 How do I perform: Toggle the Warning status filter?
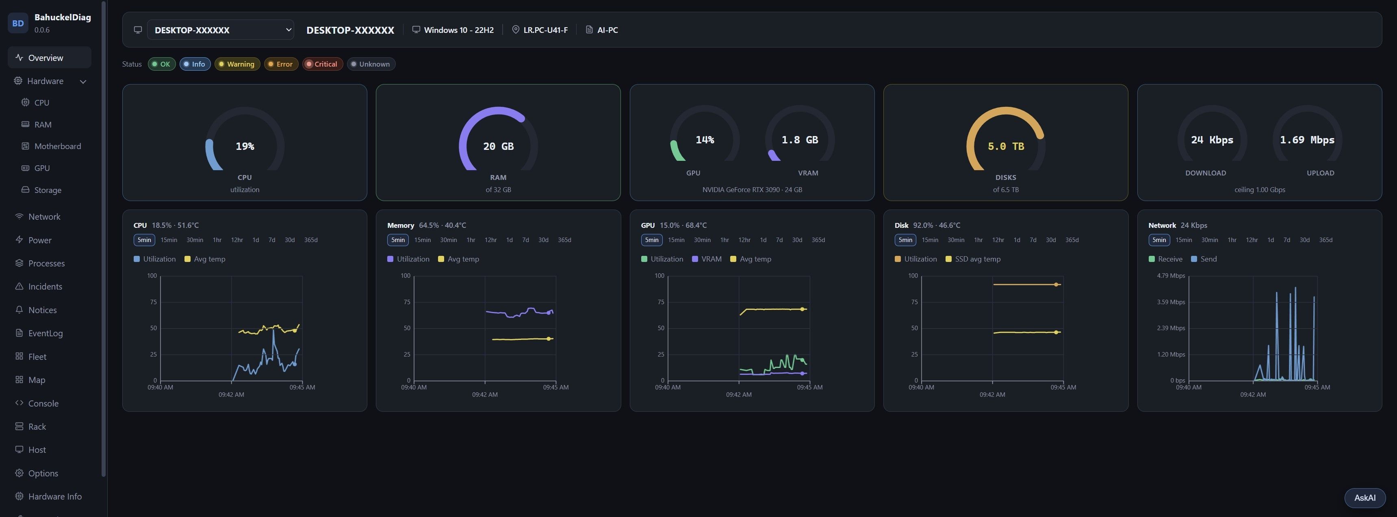tap(237, 64)
